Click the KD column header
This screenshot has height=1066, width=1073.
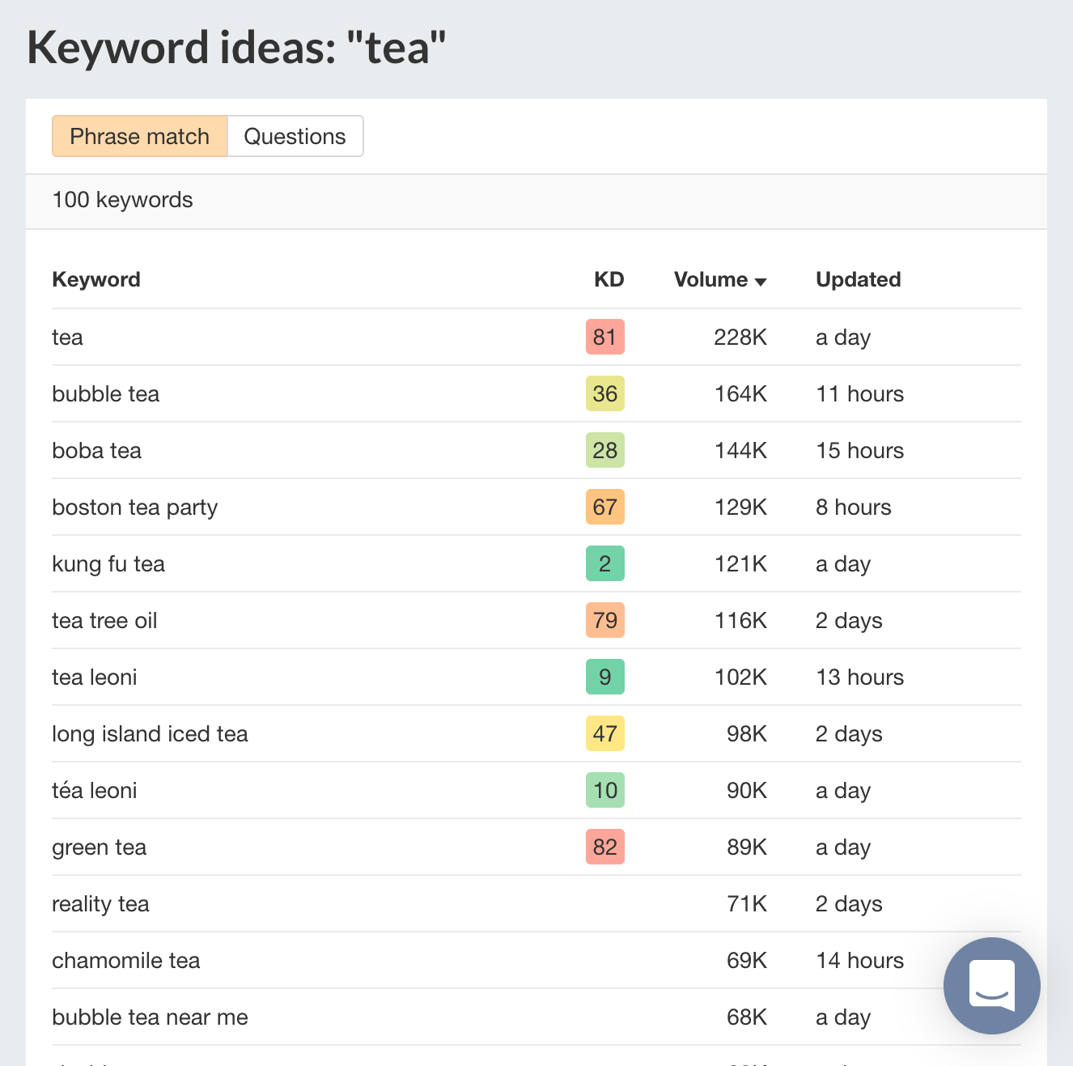click(x=609, y=280)
